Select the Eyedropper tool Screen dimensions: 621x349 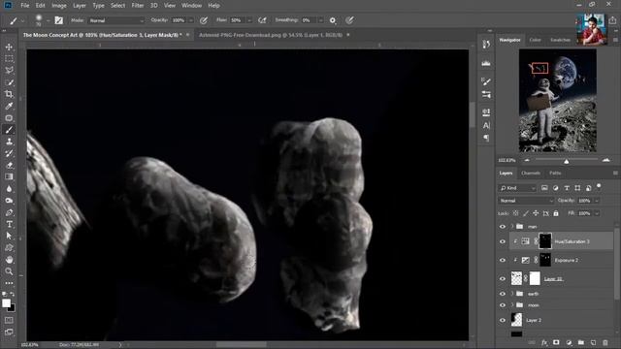(x=9, y=106)
